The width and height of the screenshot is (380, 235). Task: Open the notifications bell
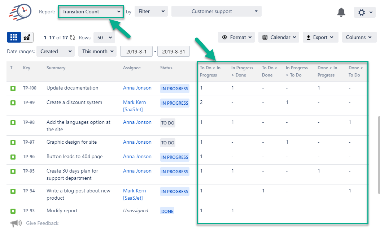pyautogui.click(x=341, y=12)
